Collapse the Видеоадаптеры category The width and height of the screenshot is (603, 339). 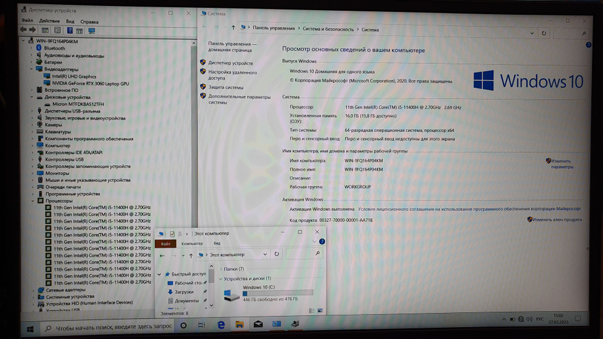pyautogui.click(x=31, y=69)
